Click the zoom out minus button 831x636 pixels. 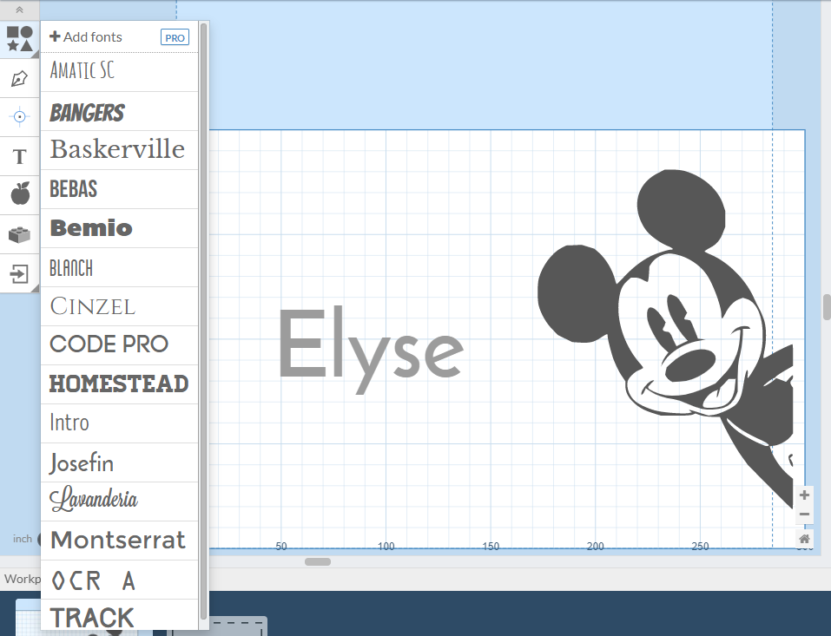804,515
